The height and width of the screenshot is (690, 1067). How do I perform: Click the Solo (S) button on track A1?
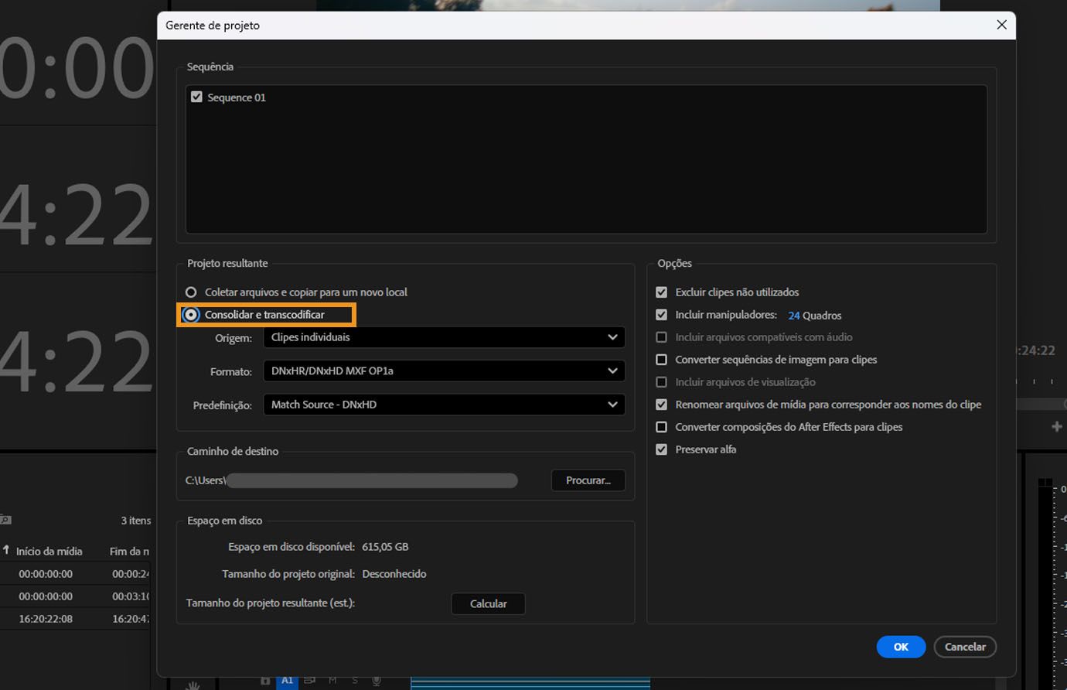355,681
